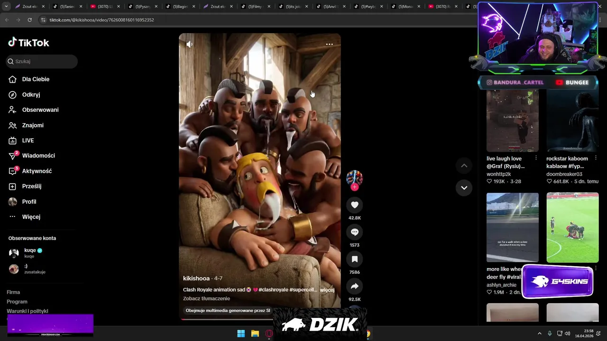Open site information icon in address bar
The height and width of the screenshot is (341, 607).
tap(43, 20)
